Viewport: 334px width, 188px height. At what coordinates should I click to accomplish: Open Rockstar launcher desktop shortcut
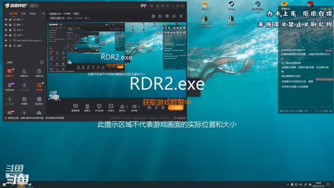[x=284, y=5]
